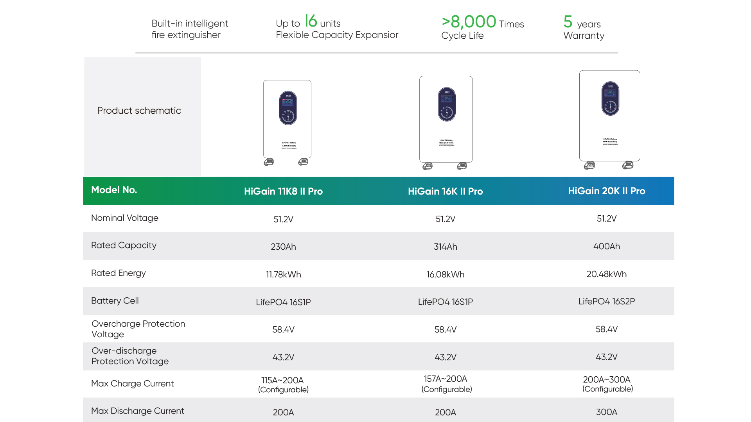Click the display screen on the 16K battery

coord(447,104)
